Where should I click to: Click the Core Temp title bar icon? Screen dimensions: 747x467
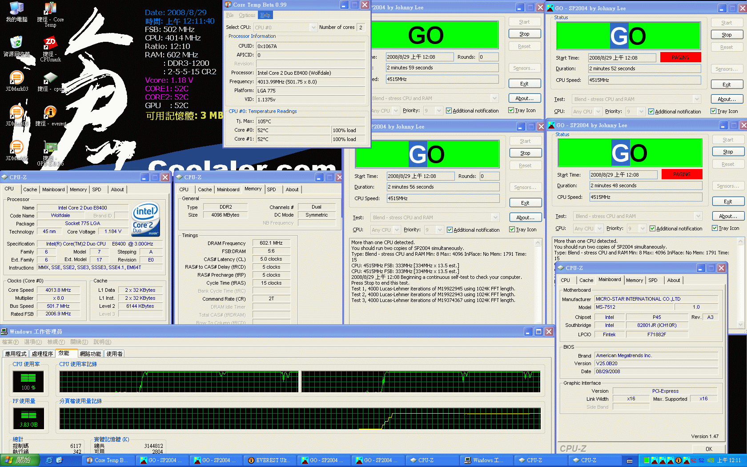228,4
